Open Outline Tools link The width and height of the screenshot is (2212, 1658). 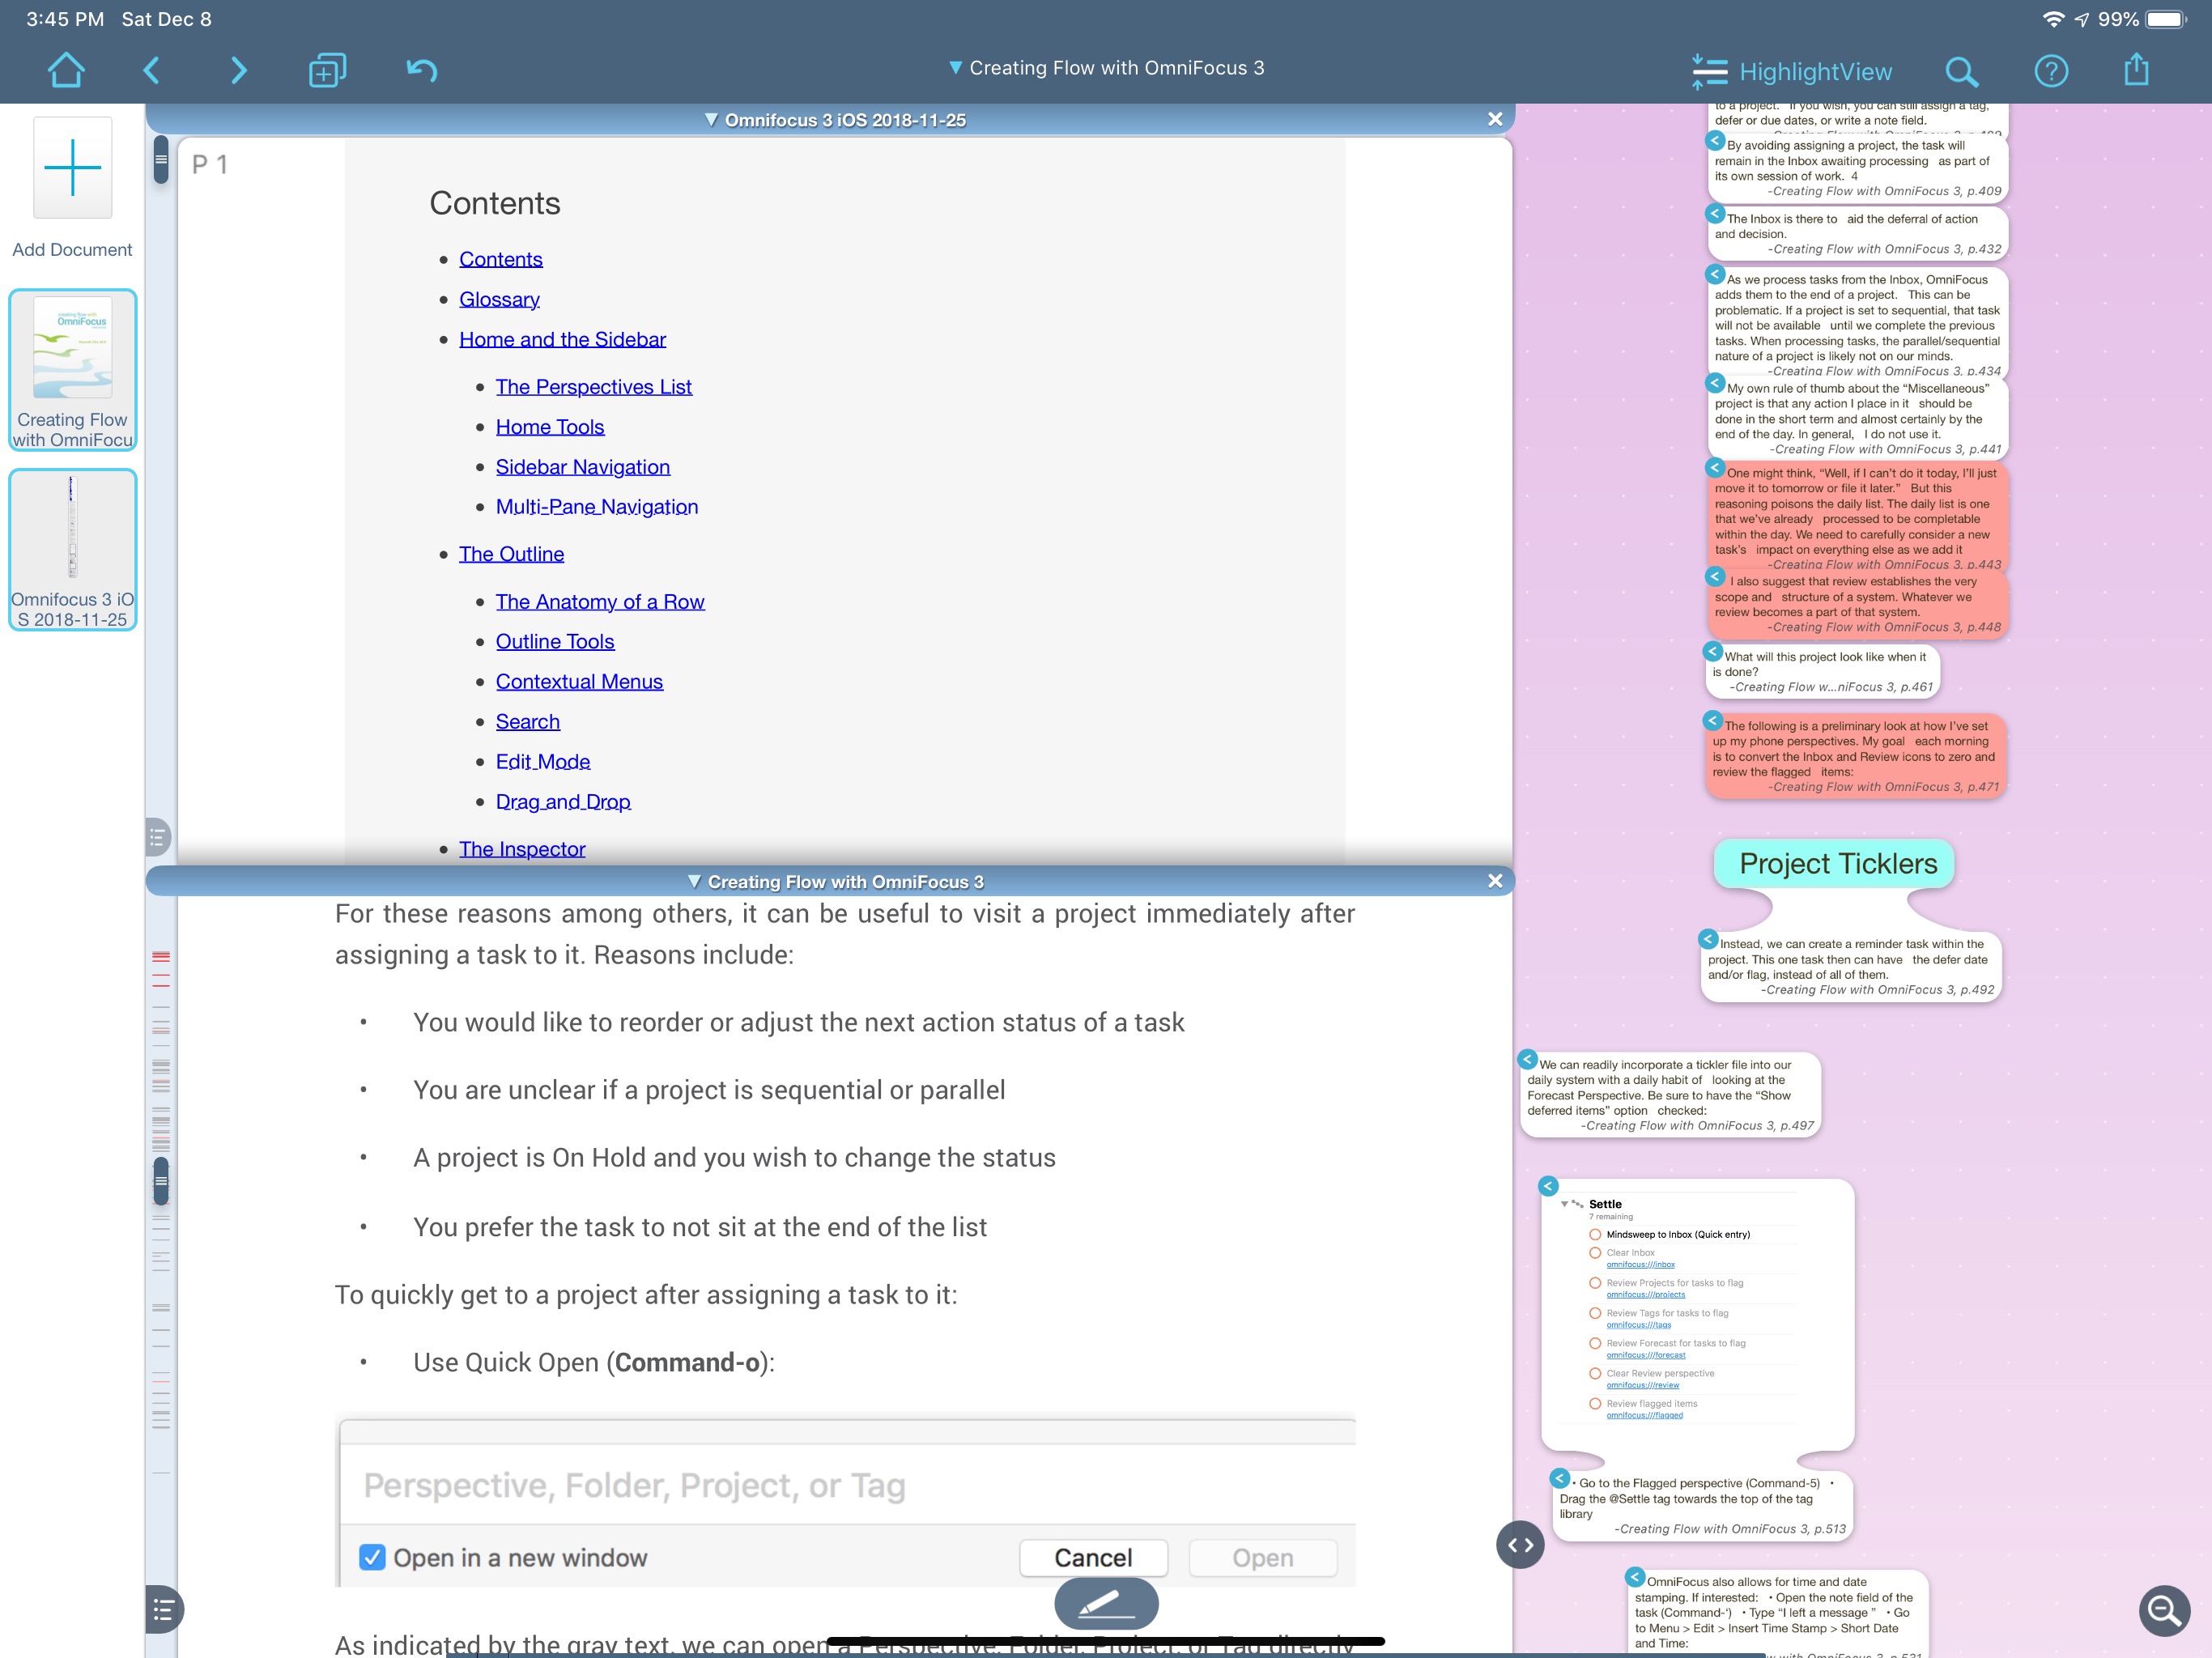point(555,642)
